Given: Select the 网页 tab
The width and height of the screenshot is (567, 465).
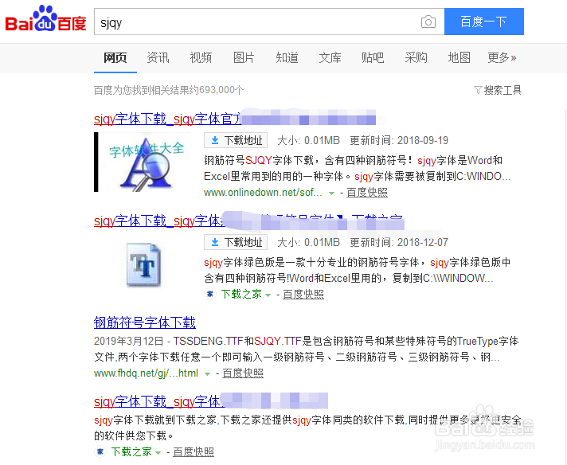Looking at the screenshot, I should [115, 57].
